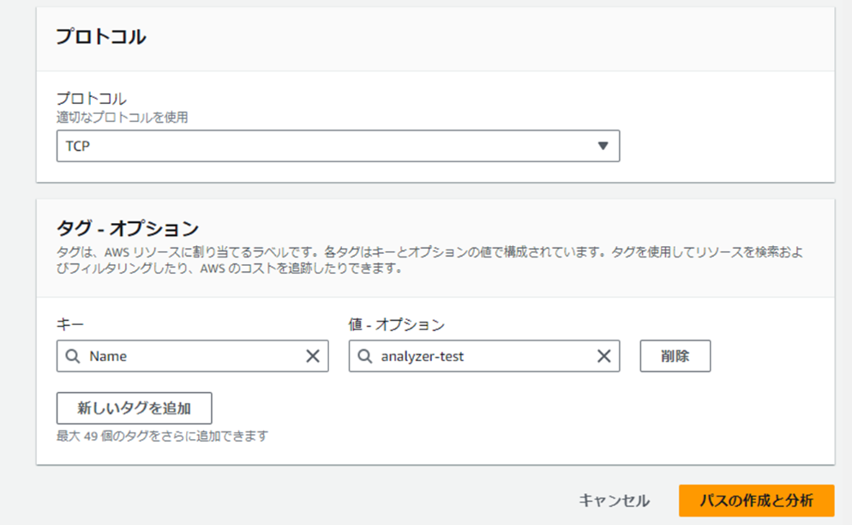852x525 pixels.
Task: Add a tag with 新しいタグを追加 button
Action: (135, 408)
